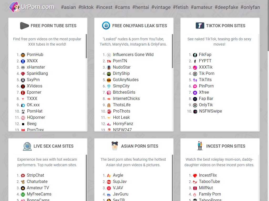Click the play icon beside Free Porn Tube Sites
The height and width of the screenshot is (201, 269).
(24, 26)
